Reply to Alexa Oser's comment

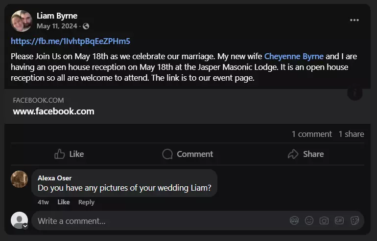click(86, 202)
